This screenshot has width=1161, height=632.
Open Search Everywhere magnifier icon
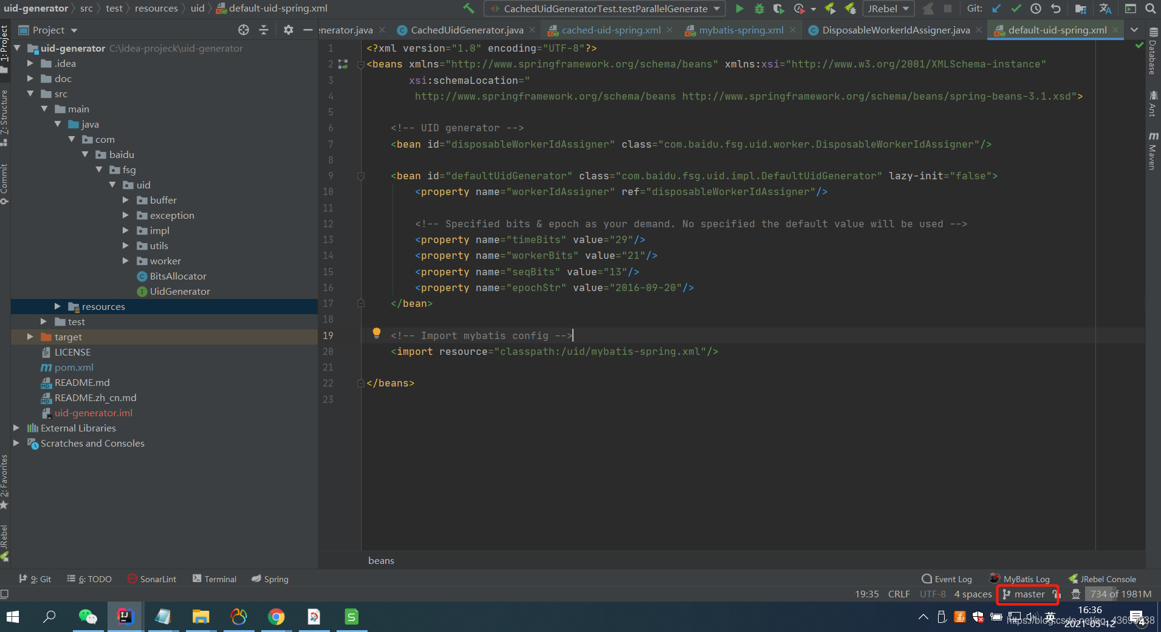tap(1151, 9)
